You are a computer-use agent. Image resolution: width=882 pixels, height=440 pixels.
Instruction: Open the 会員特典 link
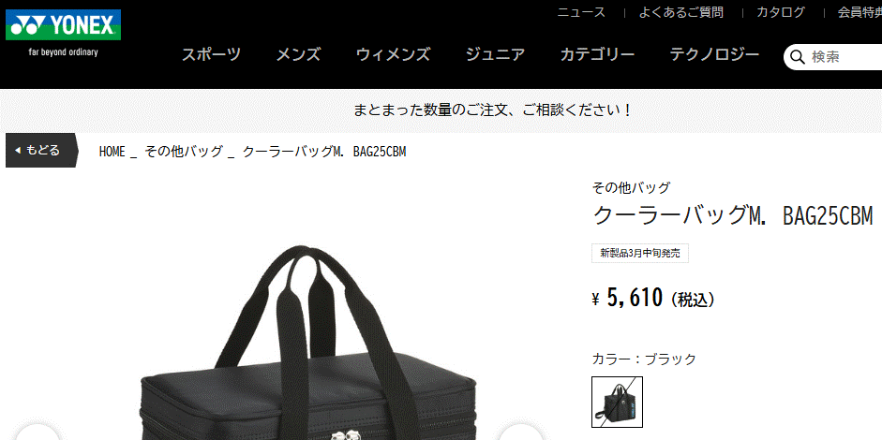point(860,12)
